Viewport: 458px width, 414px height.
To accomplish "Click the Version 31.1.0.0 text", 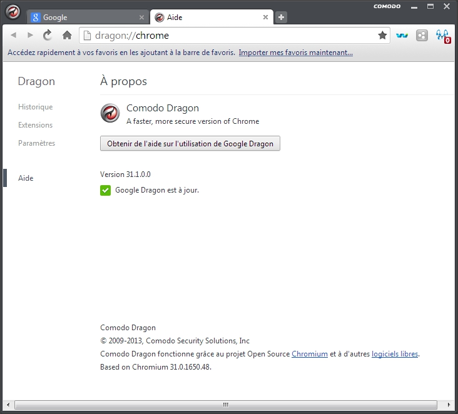I will coord(125,174).
